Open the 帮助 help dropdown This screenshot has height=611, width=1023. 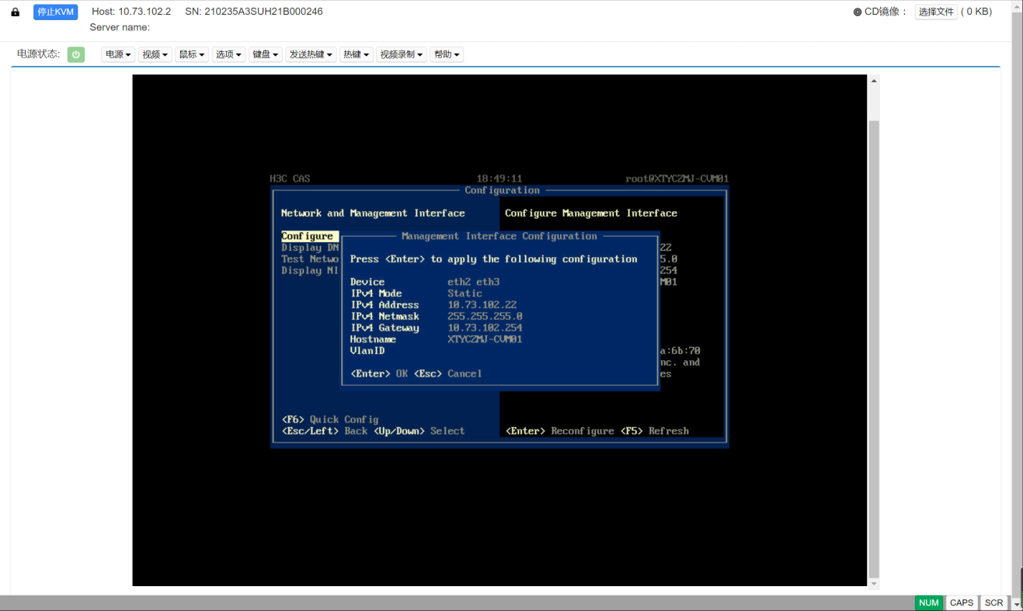pyautogui.click(x=447, y=54)
